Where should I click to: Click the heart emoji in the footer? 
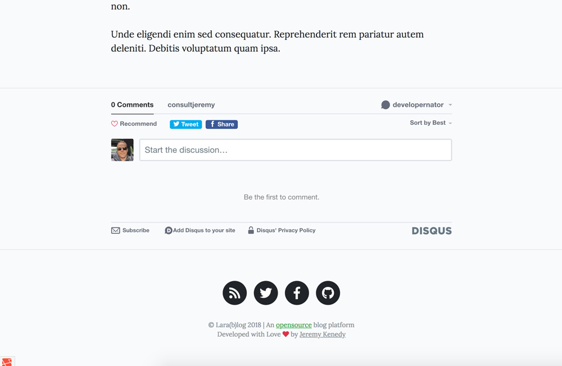point(287,334)
